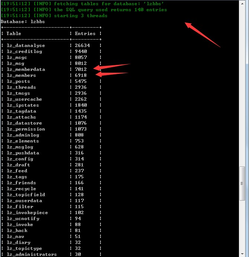Click the vertical scrollbar thumb
Screen dimensions: 249x257
[242, 184]
